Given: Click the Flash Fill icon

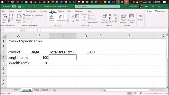Looking at the screenshot, I should [x=110, y=15].
